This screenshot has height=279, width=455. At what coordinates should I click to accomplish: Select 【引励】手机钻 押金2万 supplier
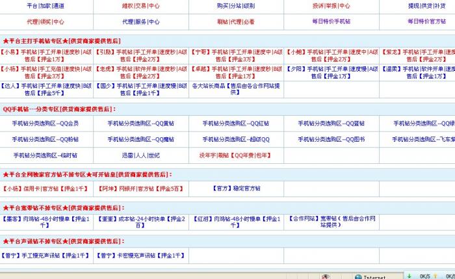coord(141,55)
